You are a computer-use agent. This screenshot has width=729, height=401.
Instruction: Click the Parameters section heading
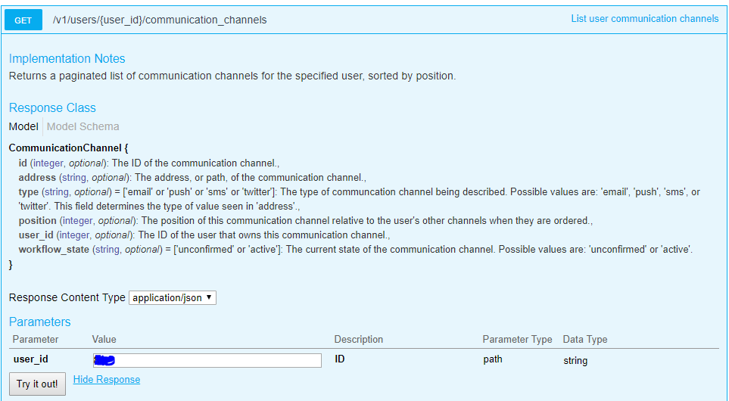[x=40, y=322]
